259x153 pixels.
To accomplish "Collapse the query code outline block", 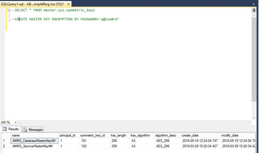I will (x=9, y=10).
